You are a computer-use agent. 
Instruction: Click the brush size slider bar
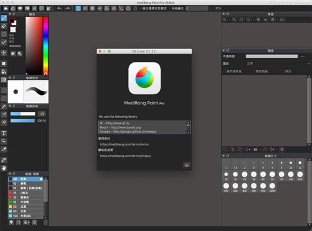pos(23,114)
